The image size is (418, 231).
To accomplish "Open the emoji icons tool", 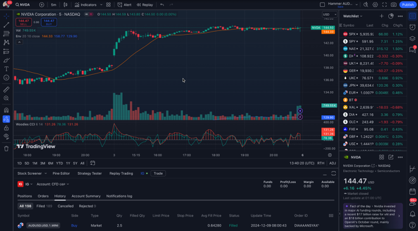I will pos(6,78).
